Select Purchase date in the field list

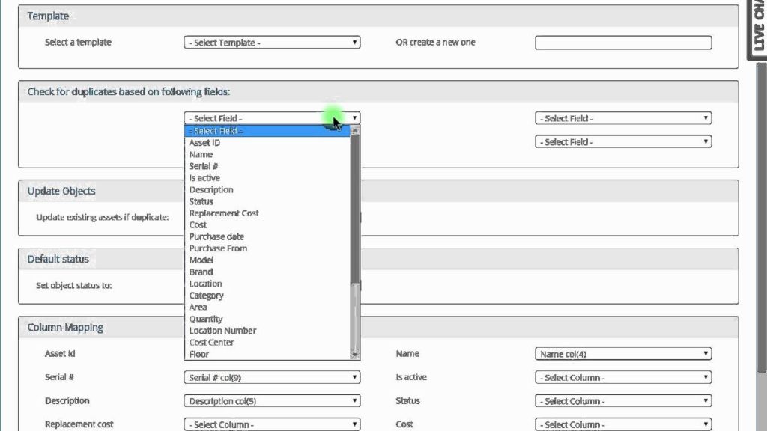[216, 236]
